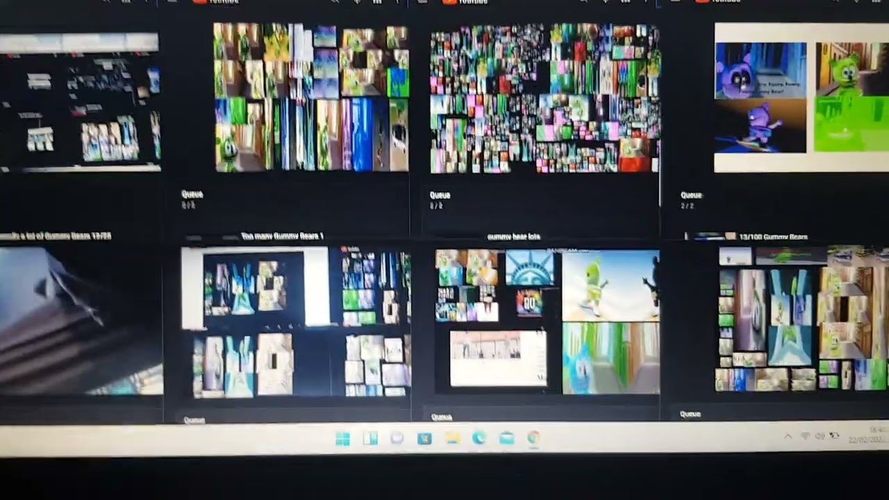Open the 'Too many Gummy Bears 1' video thumbnail
Viewport: 889px width, 500px height.
(296, 323)
